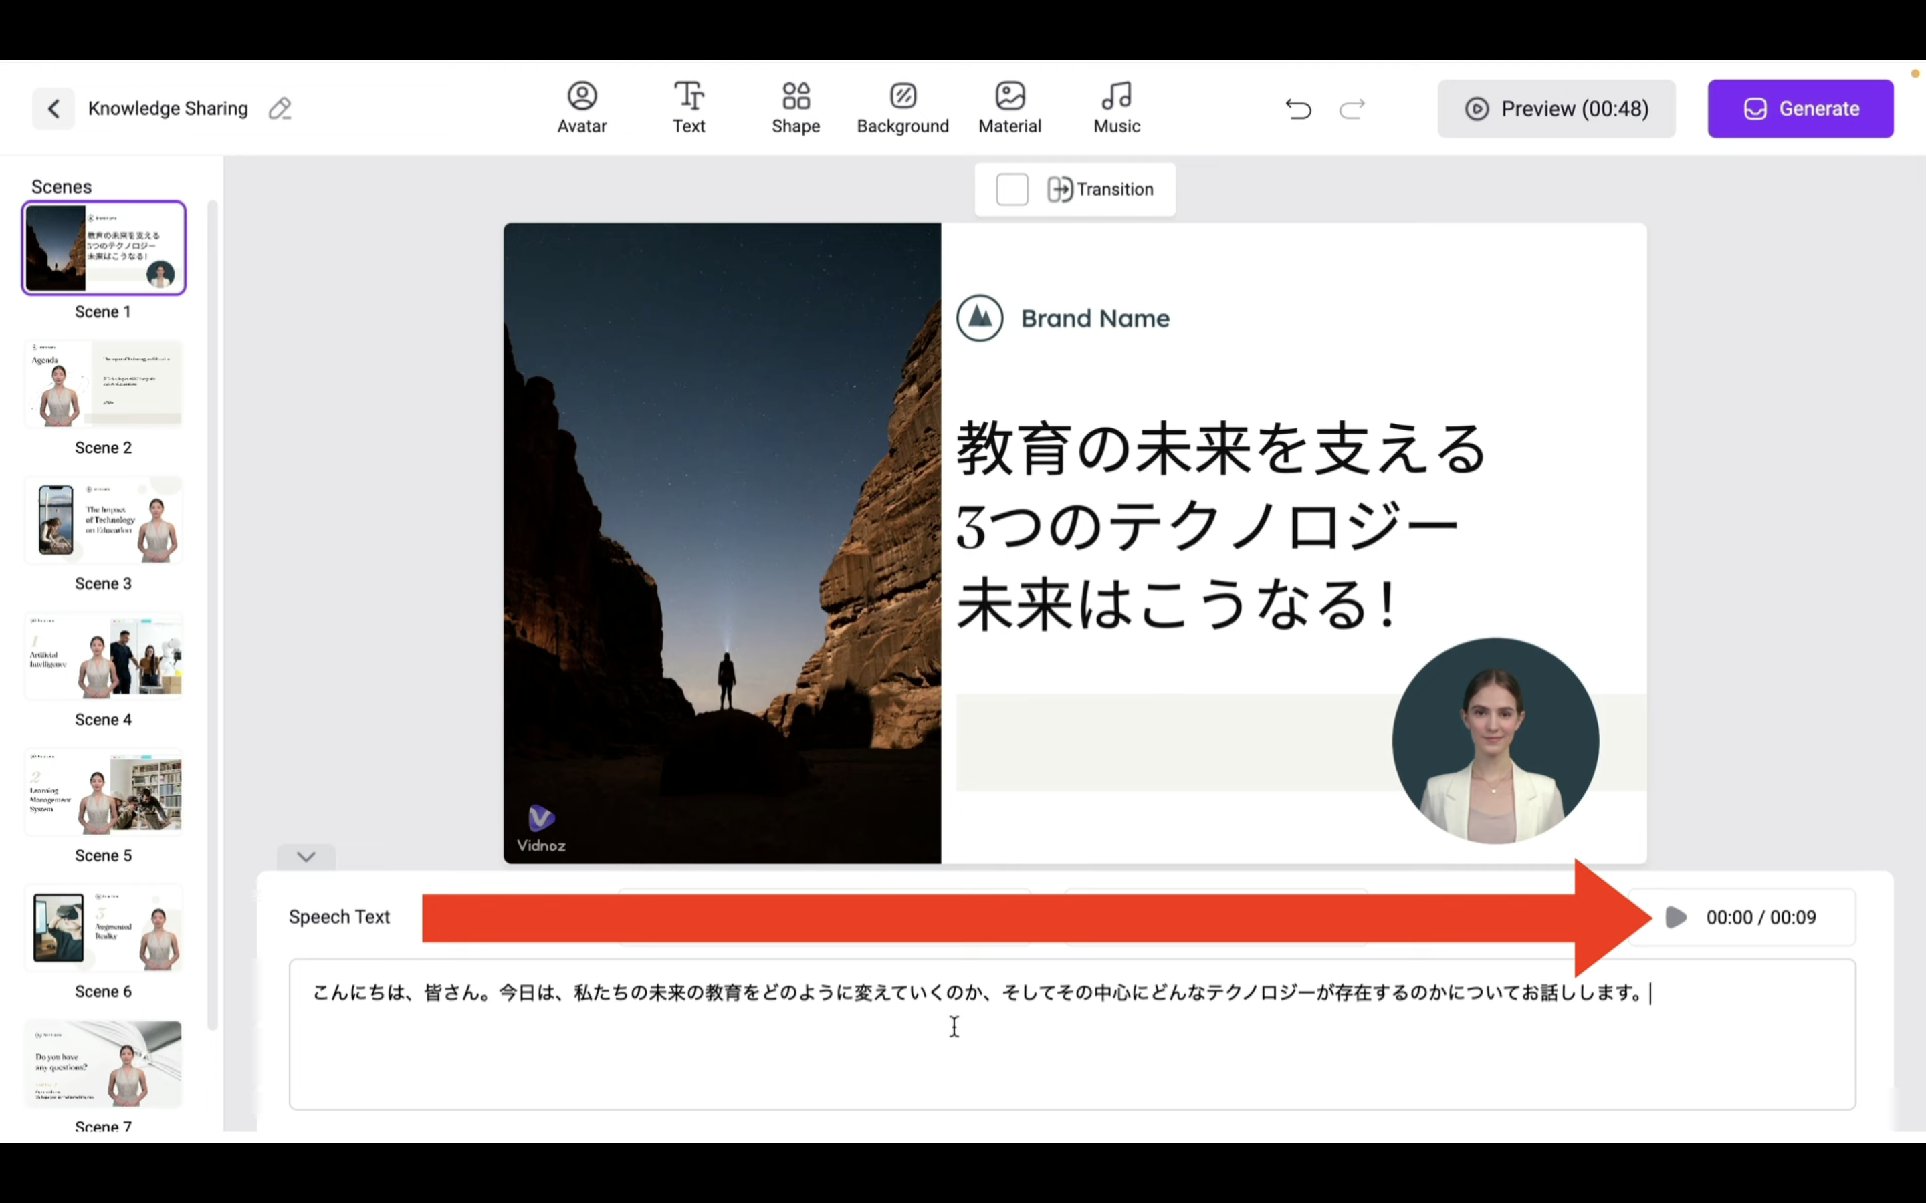The height and width of the screenshot is (1203, 1926).
Task: Open the Material tool
Action: coord(1010,108)
